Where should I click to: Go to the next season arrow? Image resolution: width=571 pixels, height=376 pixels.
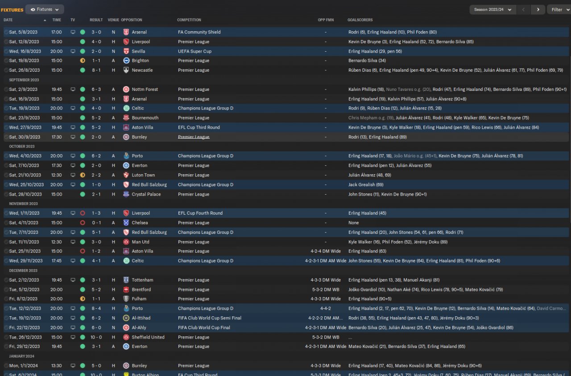tap(538, 9)
